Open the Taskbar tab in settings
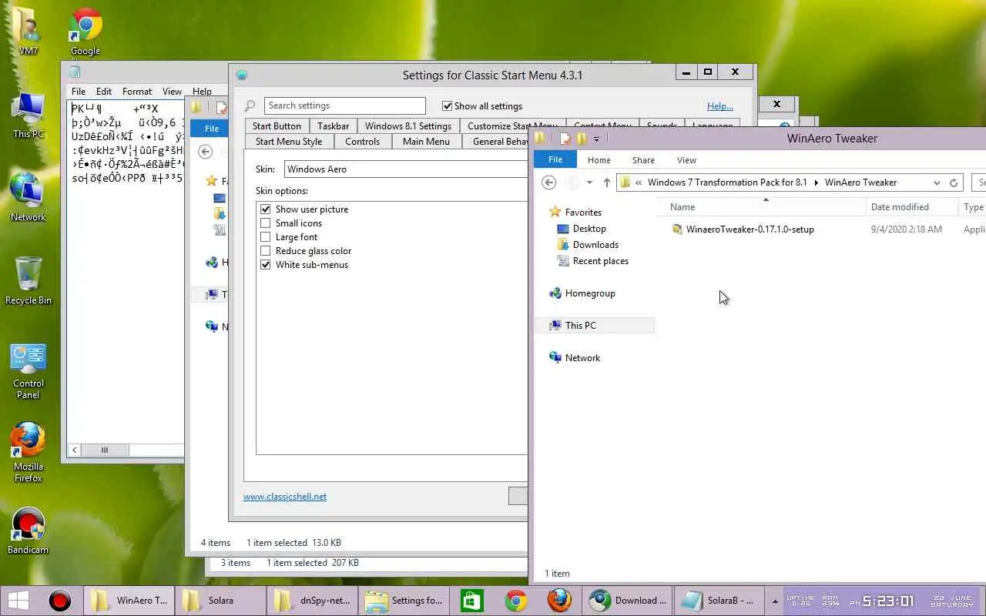This screenshot has height=616, width=986. pyautogui.click(x=334, y=126)
